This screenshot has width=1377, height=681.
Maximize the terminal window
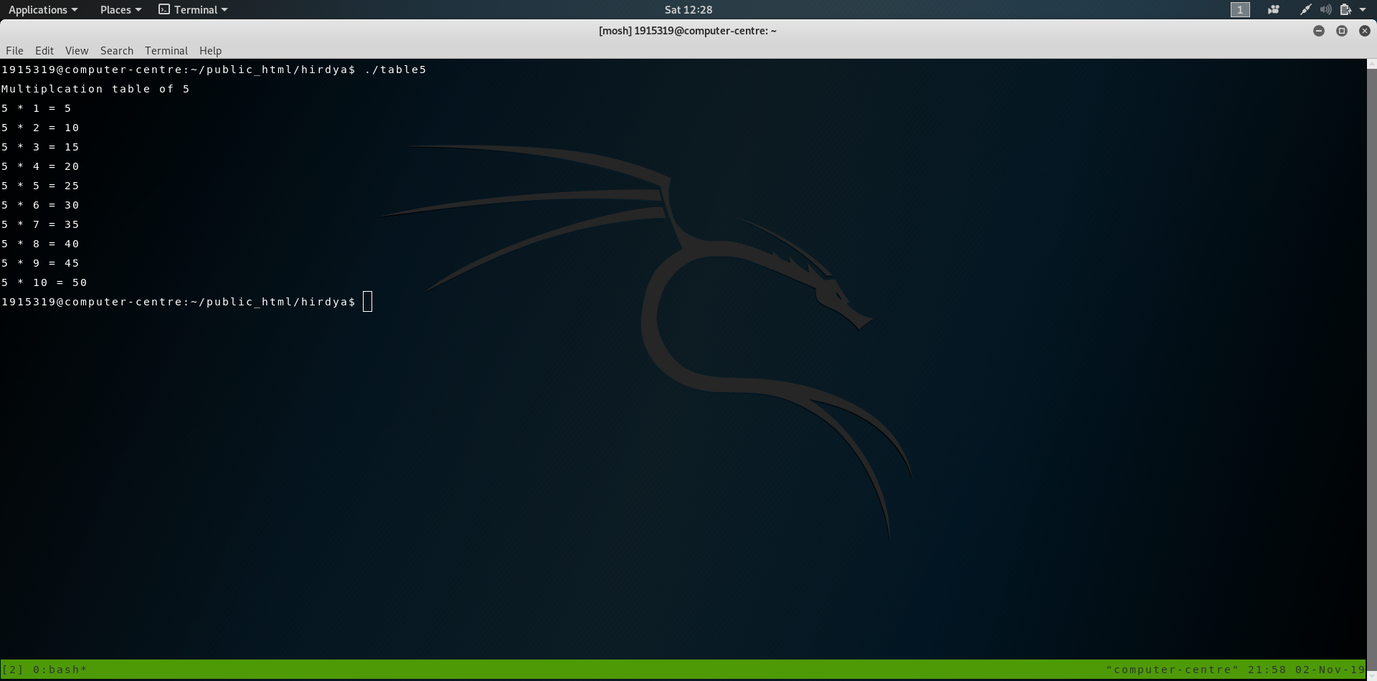pos(1342,31)
